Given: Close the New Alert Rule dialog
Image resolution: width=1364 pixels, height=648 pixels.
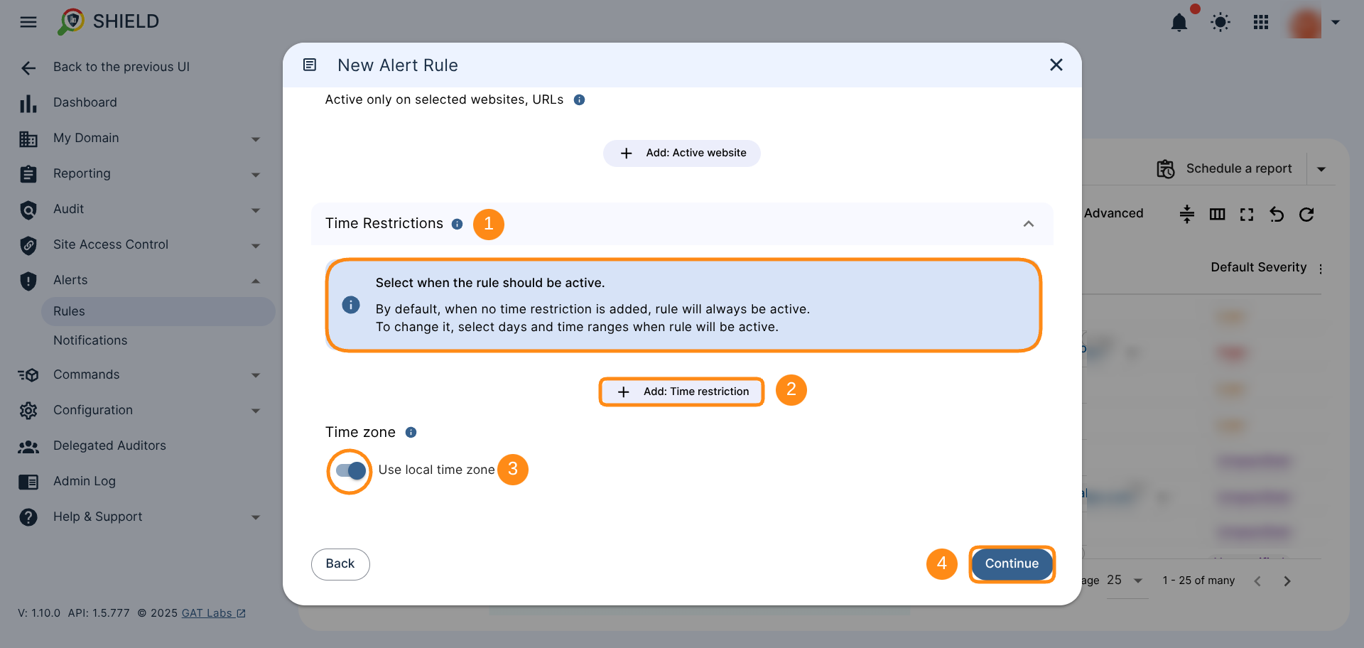Looking at the screenshot, I should pos(1056,65).
